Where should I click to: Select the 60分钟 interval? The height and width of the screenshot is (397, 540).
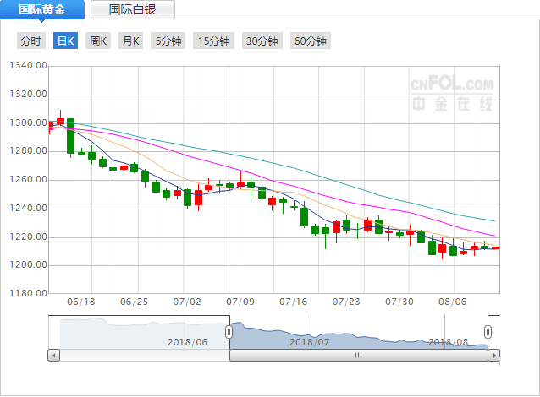point(311,41)
